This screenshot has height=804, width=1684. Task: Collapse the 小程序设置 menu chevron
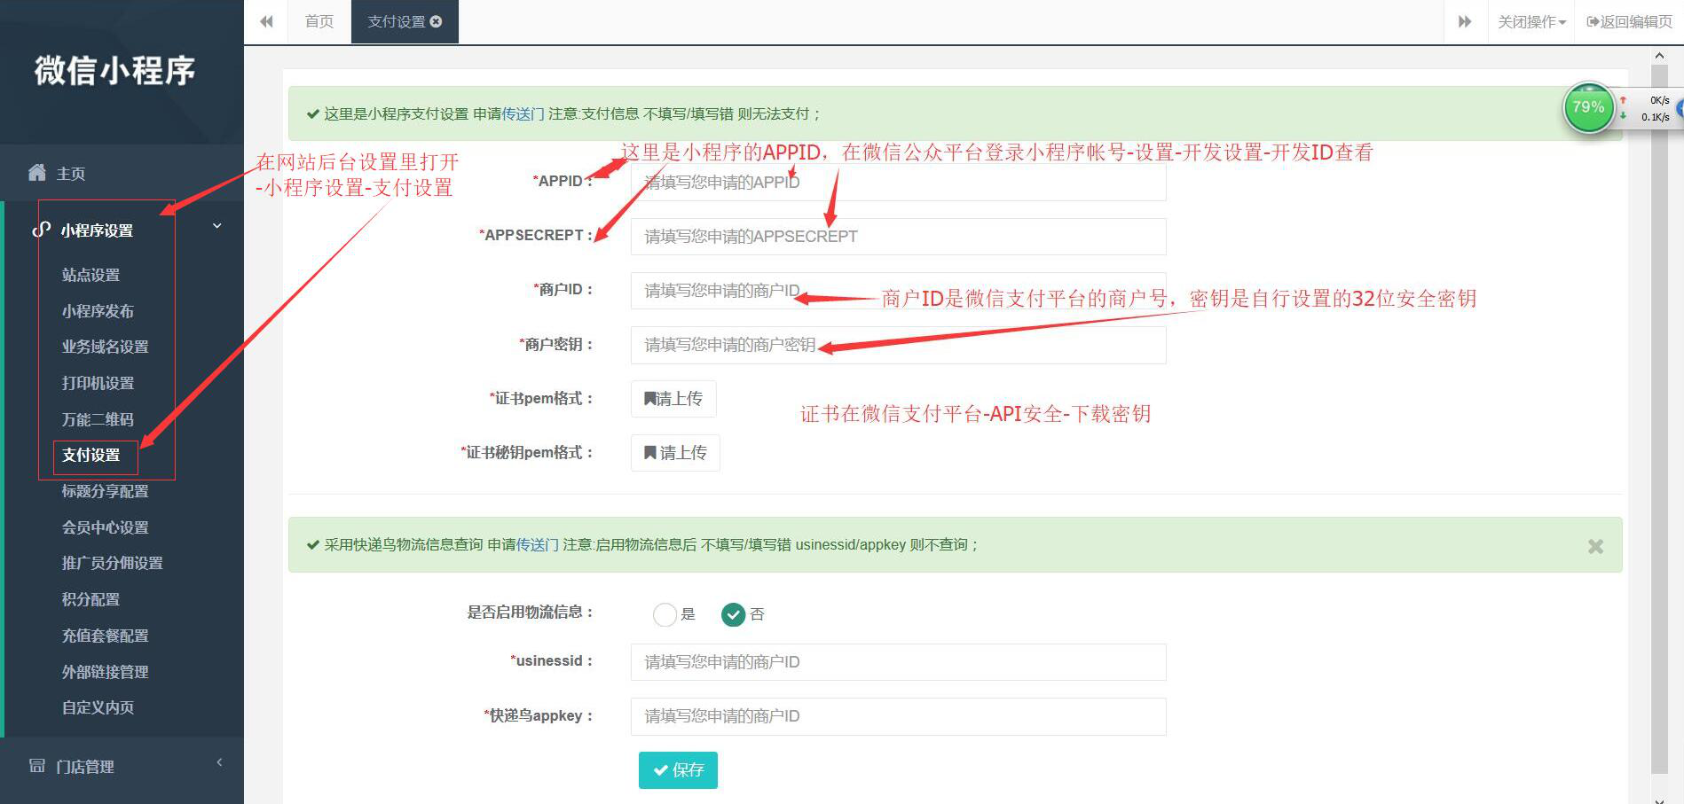pyautogui.click(x=216, y=227)
